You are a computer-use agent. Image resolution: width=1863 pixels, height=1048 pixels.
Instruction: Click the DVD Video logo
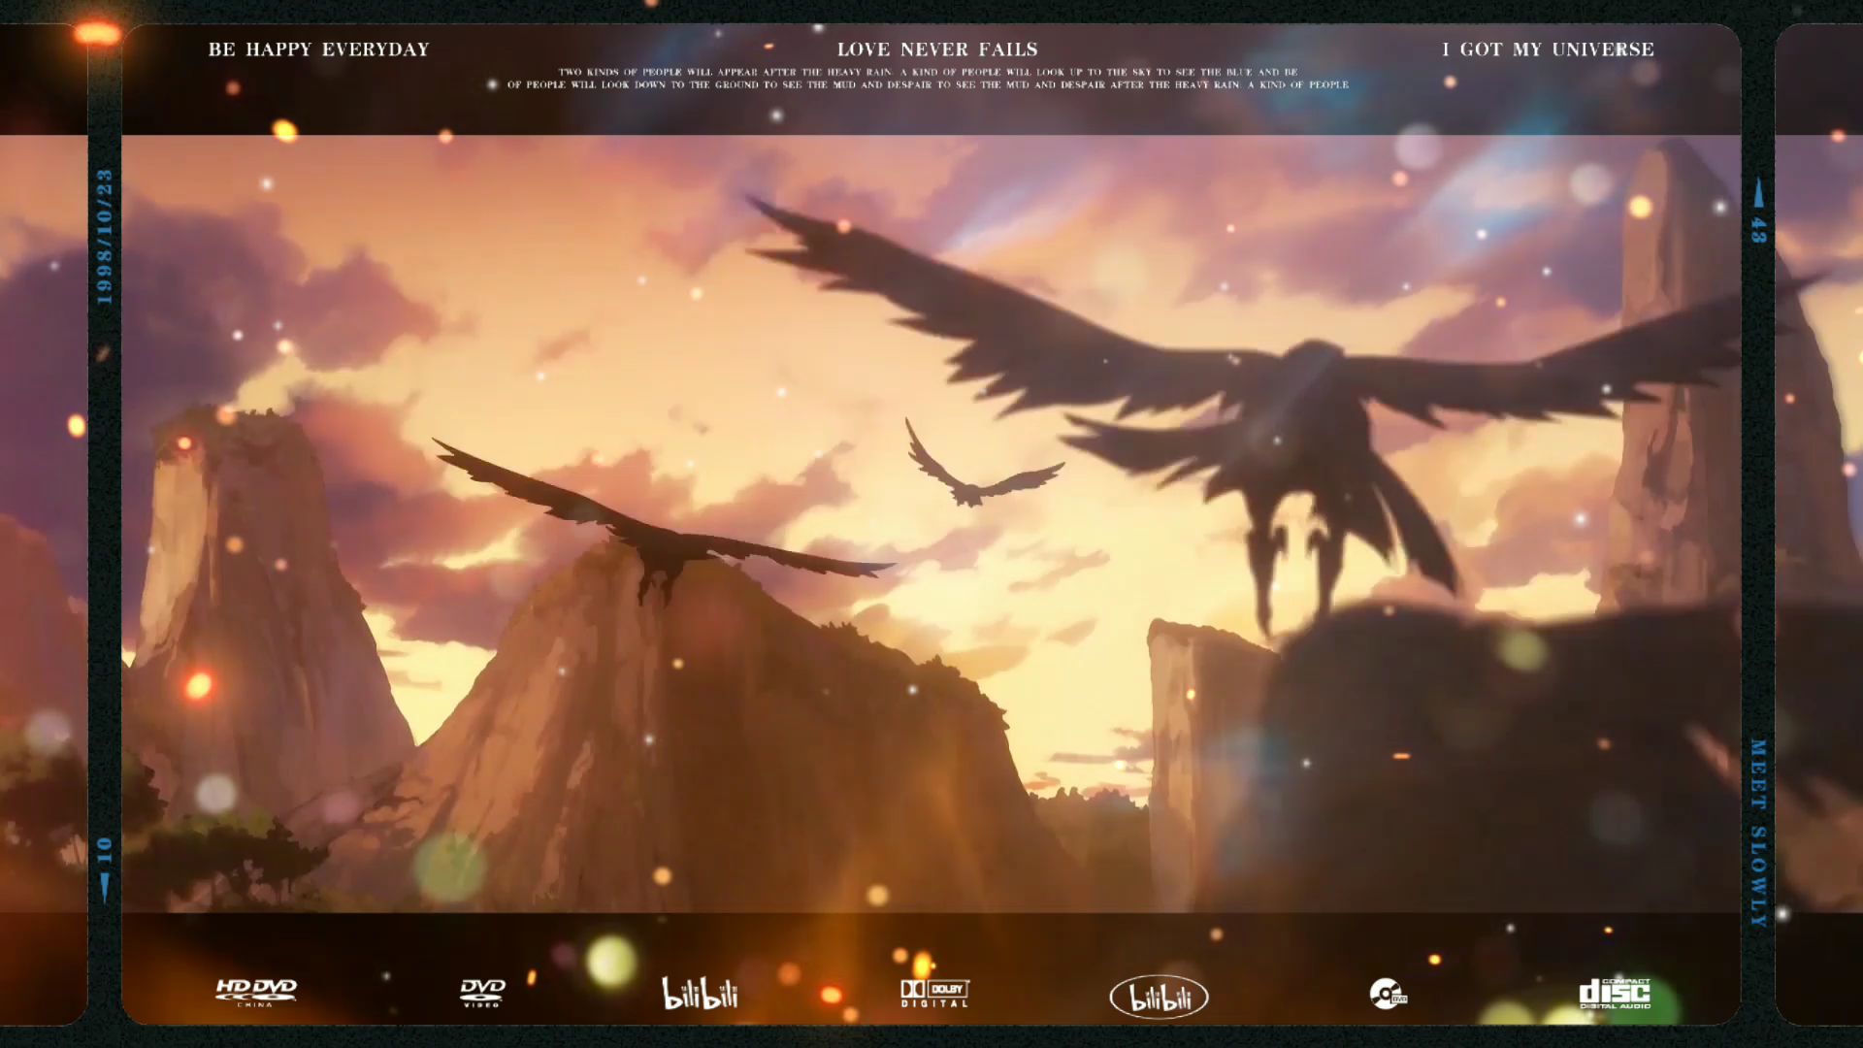pyautogui.click(x=482, y=993)
